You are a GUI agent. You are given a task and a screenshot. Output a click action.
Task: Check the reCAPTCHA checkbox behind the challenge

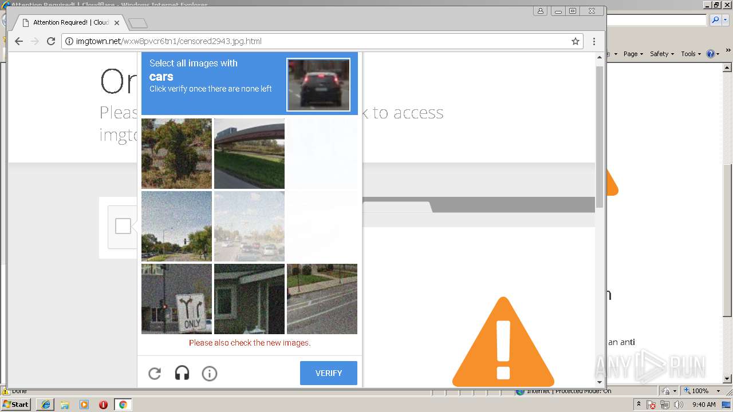[123, 226]
